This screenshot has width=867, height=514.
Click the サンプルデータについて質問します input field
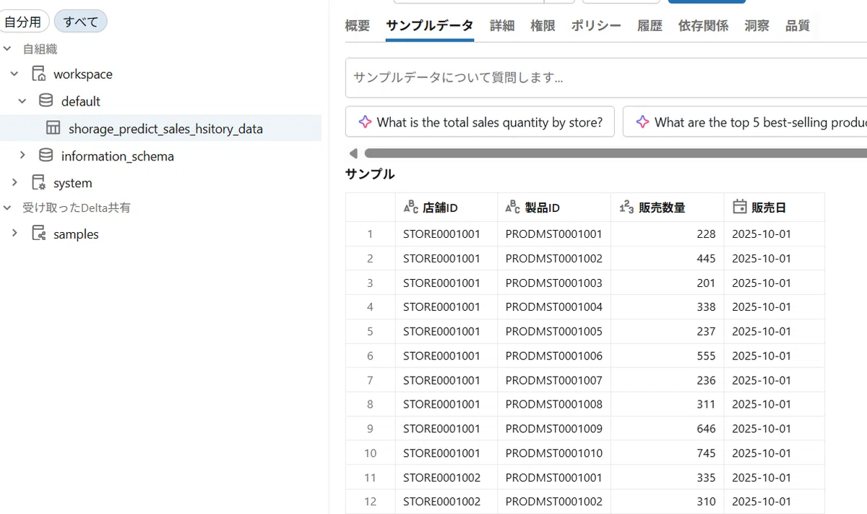pos(606,77)
